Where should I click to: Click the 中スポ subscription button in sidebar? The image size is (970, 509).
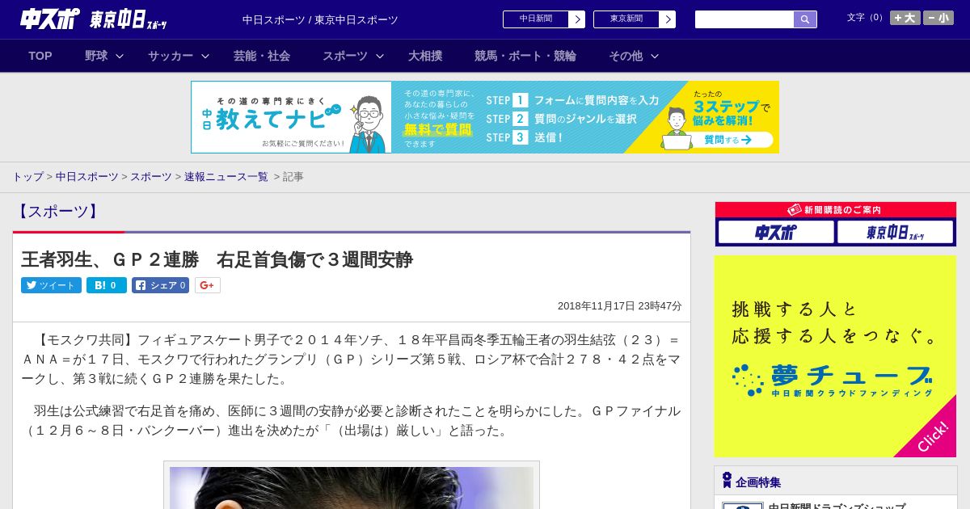point(776,233)
